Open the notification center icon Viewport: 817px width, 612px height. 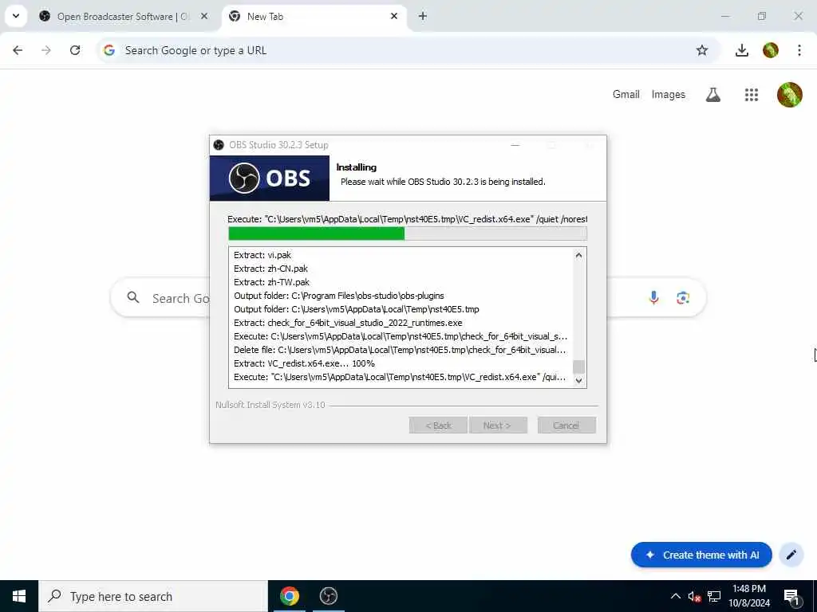792,597
